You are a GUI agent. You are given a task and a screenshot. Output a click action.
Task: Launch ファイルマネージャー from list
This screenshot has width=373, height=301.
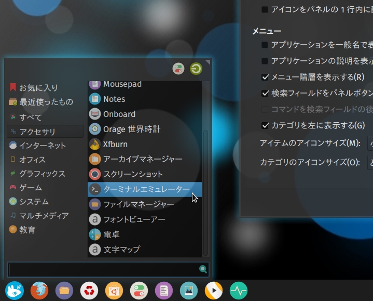145,204
